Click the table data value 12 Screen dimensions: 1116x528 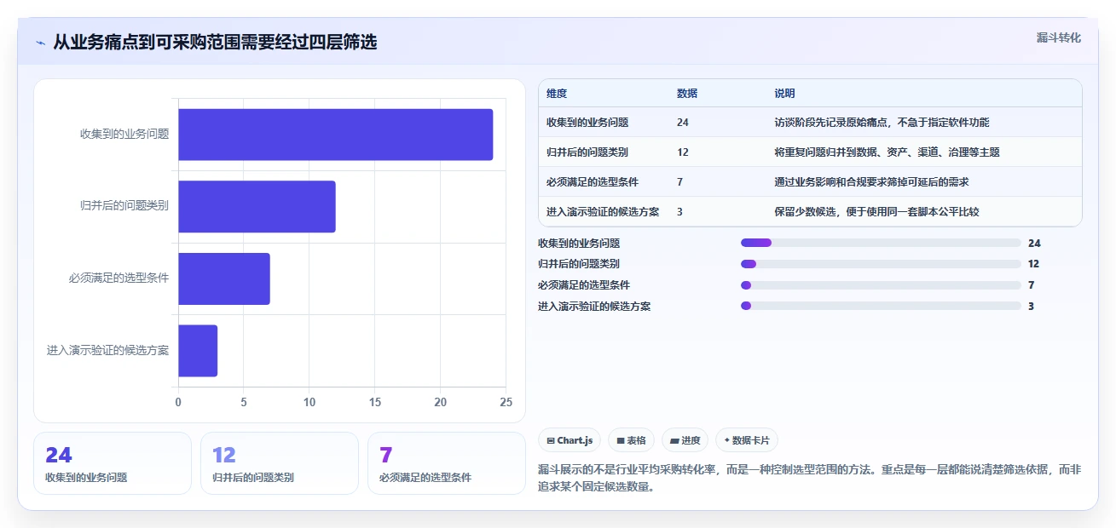[x=683, y=152]
